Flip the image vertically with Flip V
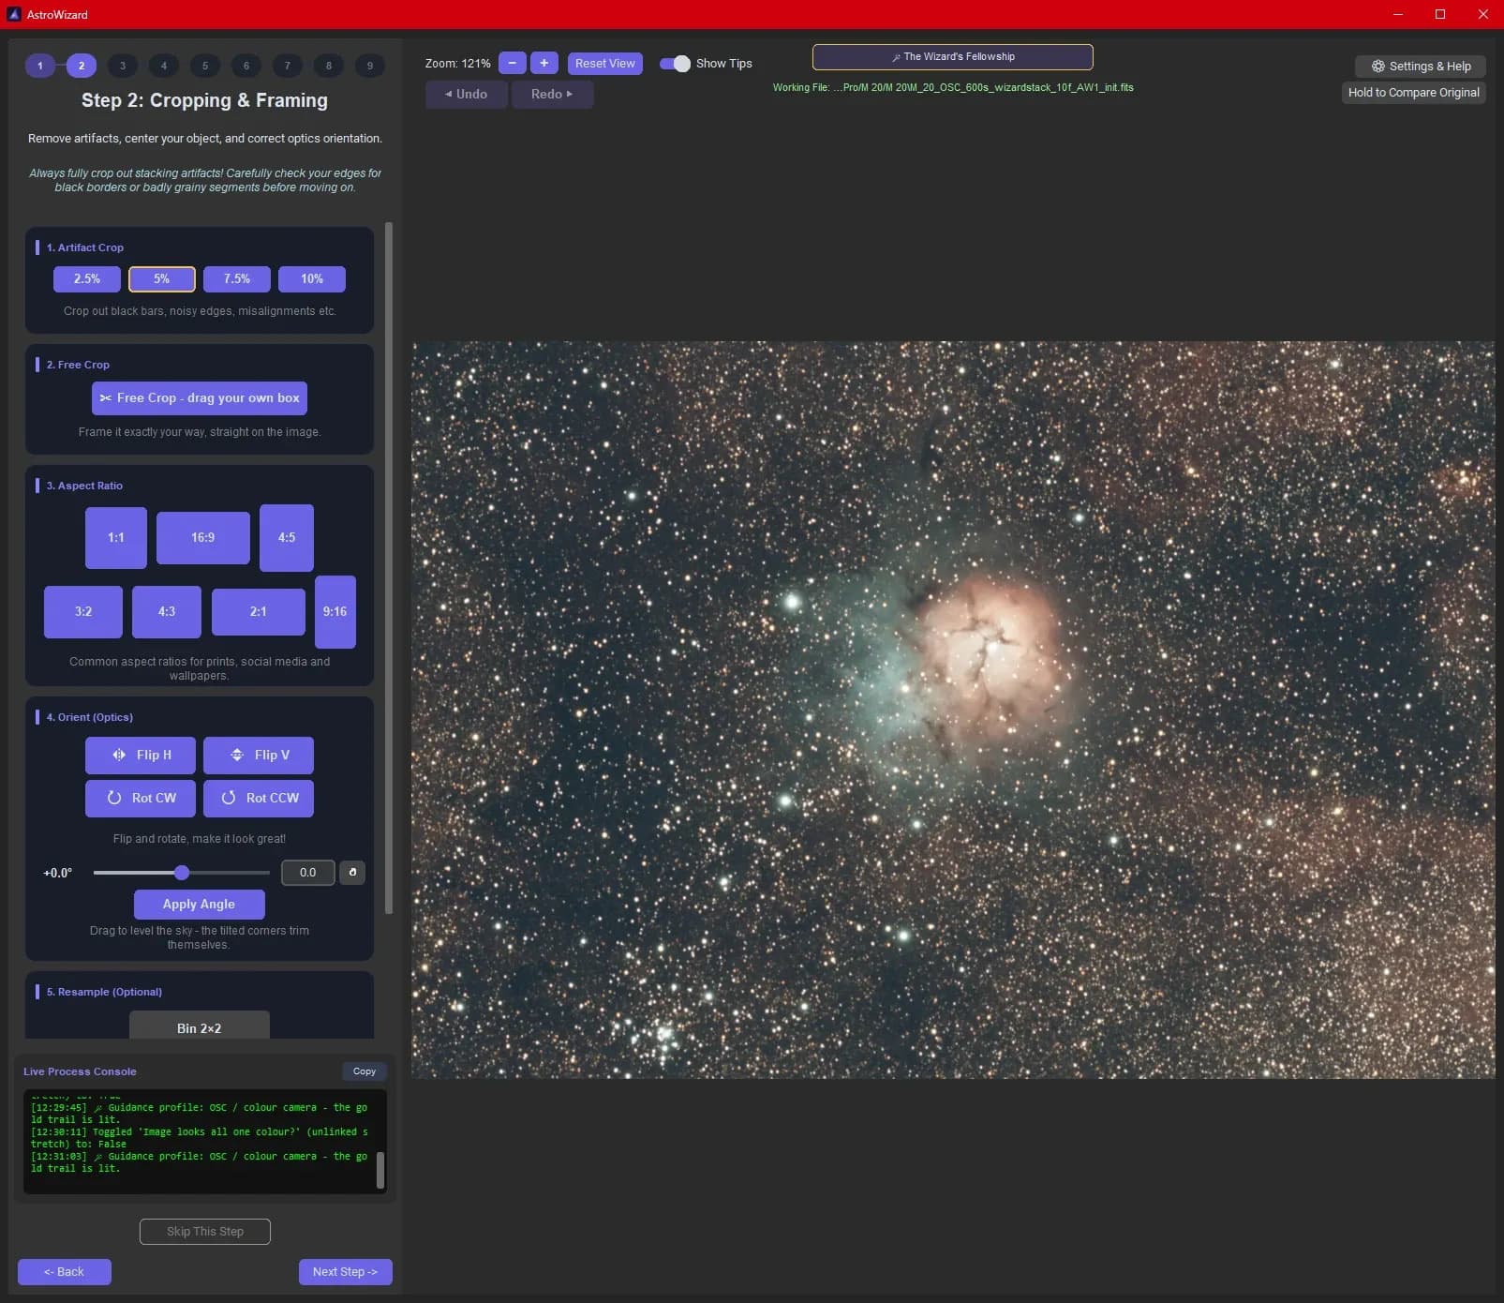The image size is (1504, 1303). (259, 755)
